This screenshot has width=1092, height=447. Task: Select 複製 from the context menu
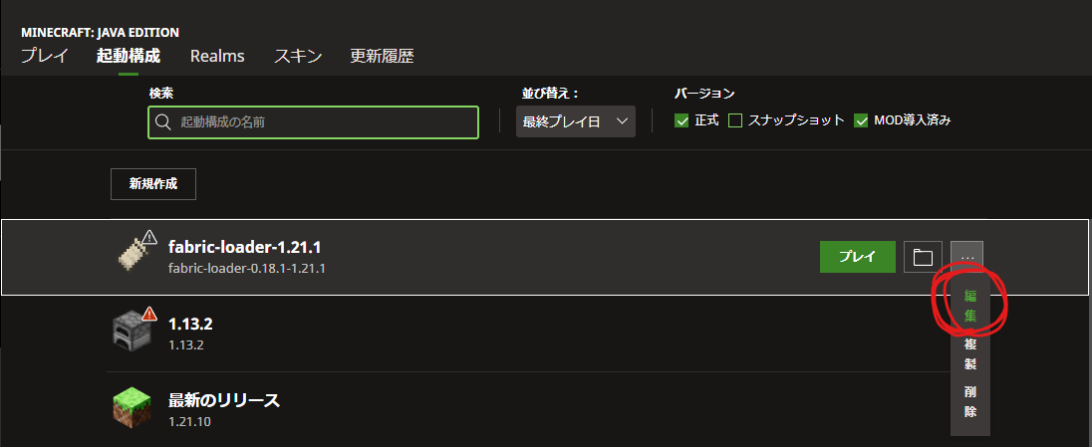pyautogui.click(x=970, y=353)
